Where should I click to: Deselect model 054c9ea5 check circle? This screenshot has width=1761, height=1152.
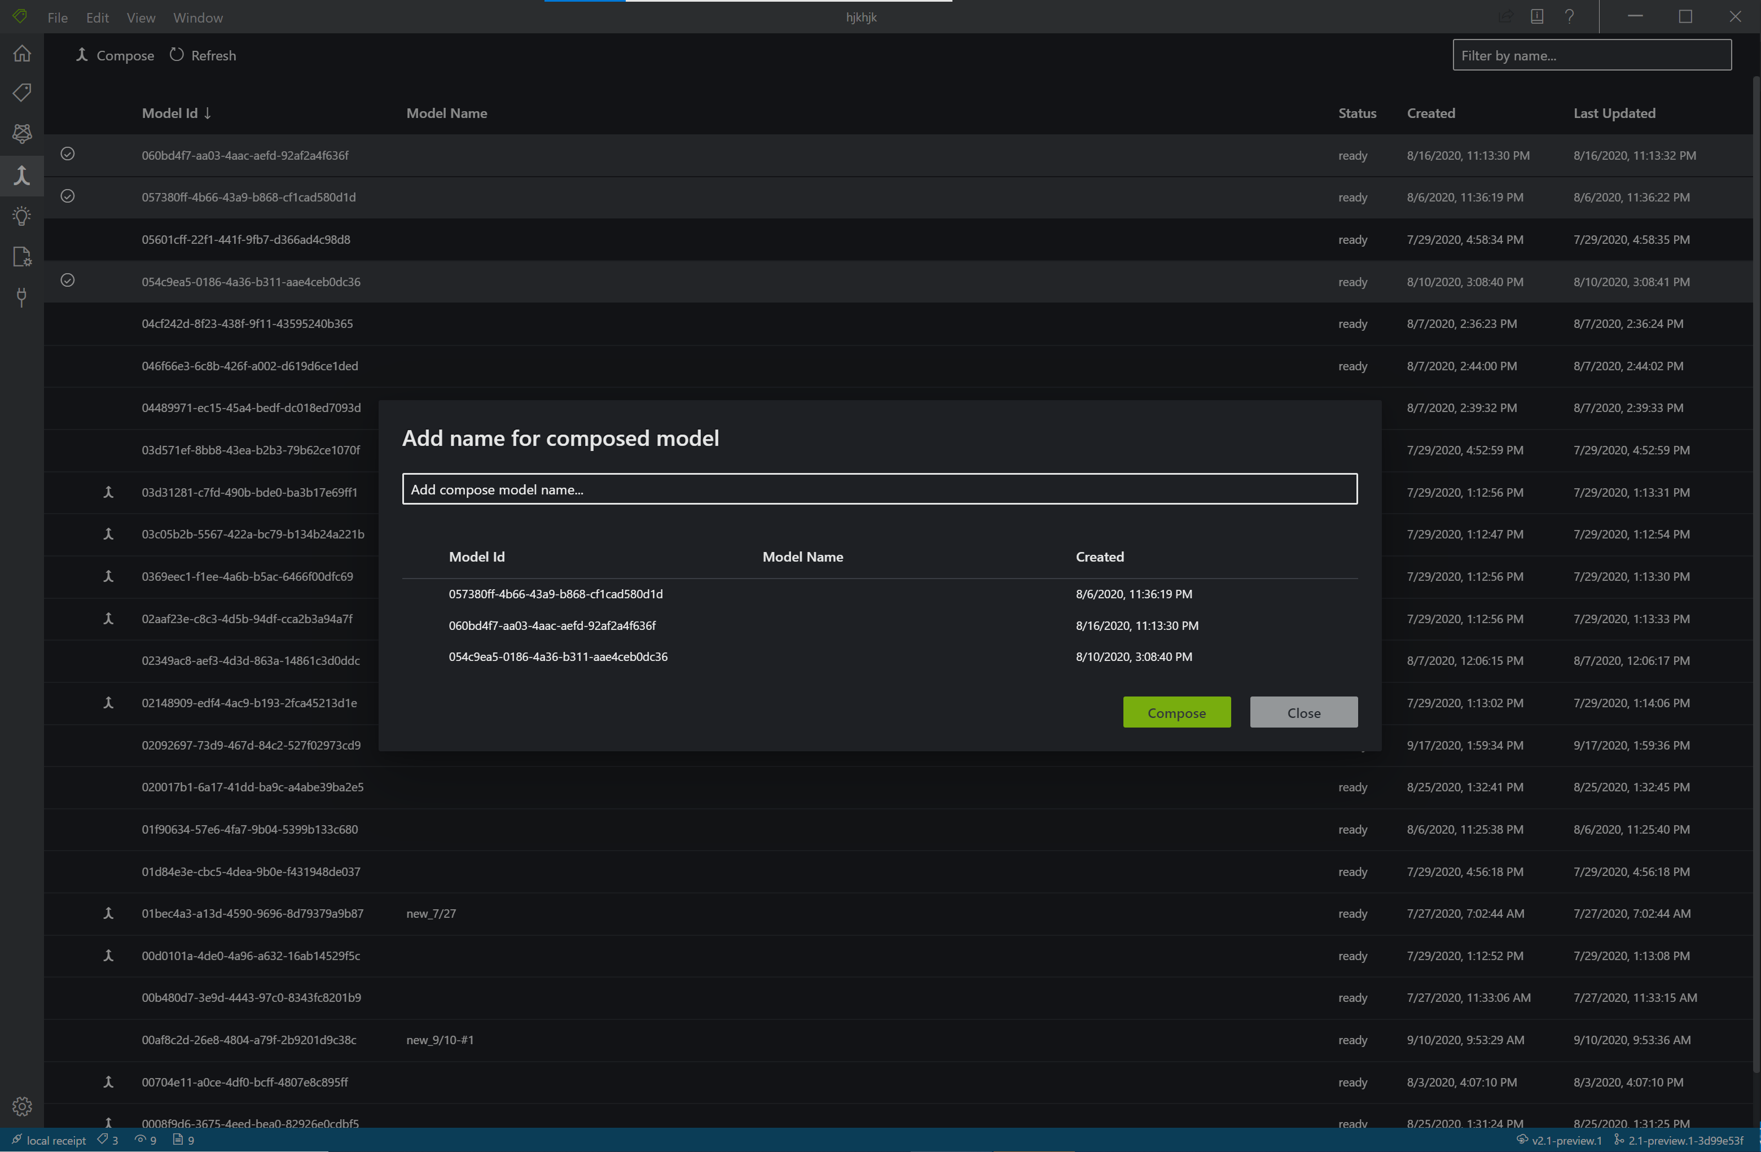pos(67,281)
